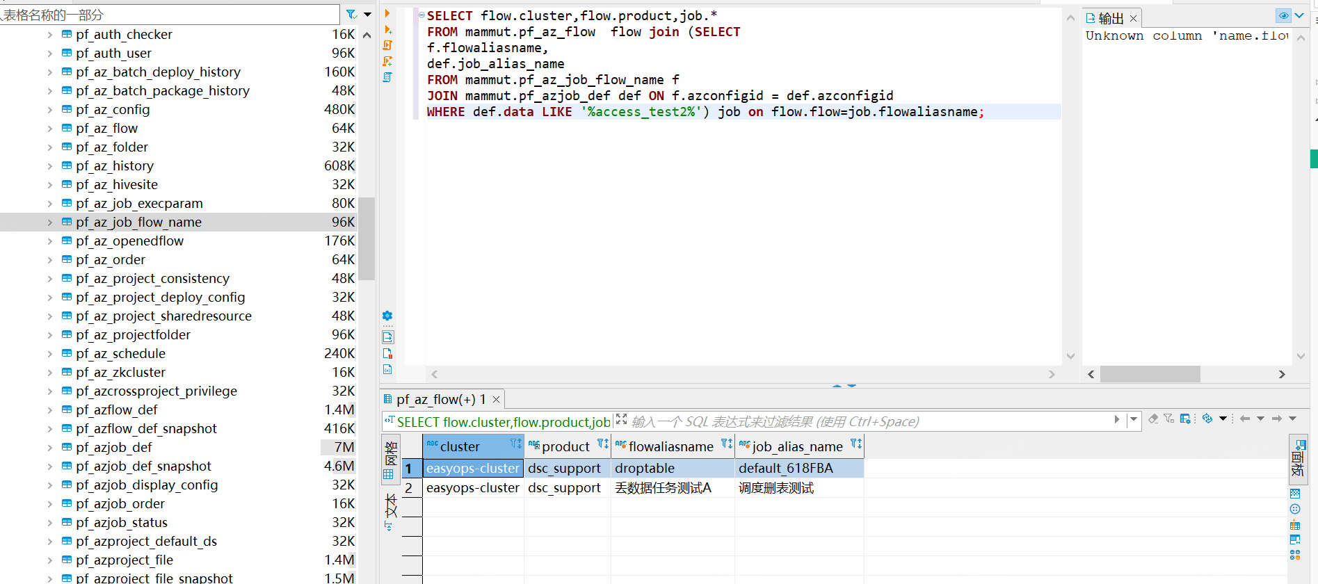
Task: Click the refresh results icon in filter toolbar
Action: [1207, 419]
